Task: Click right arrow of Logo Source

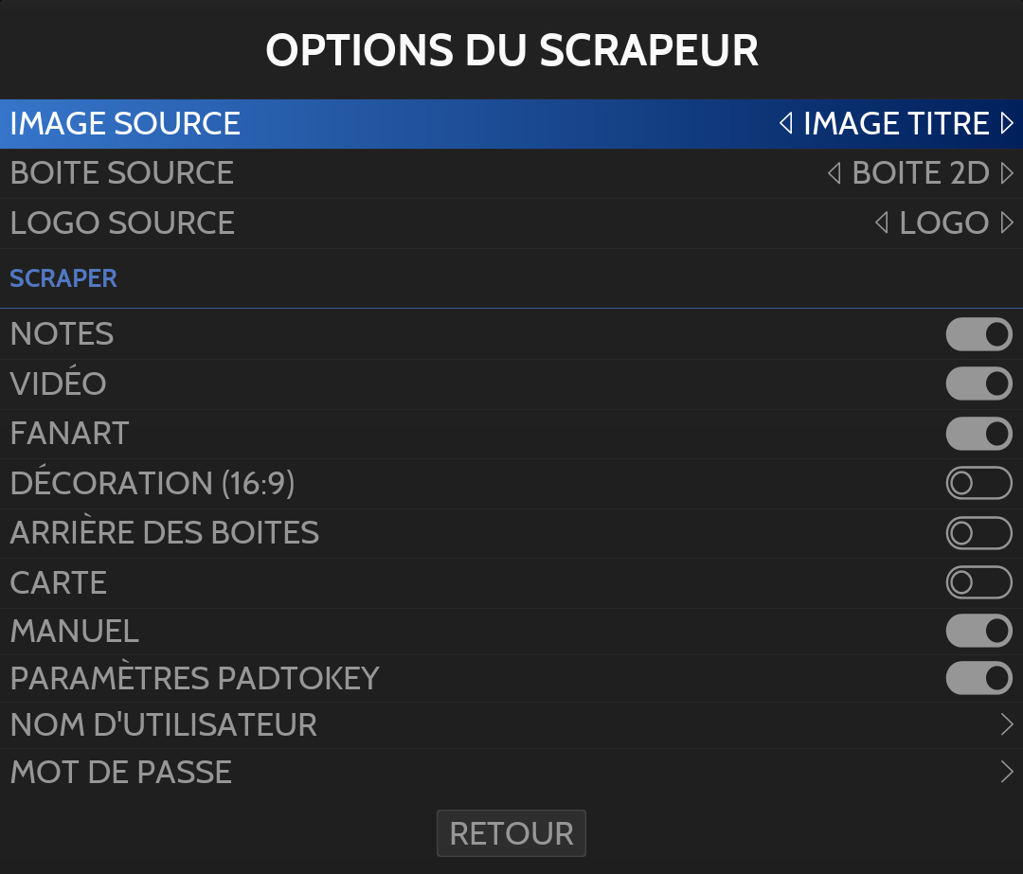Action: point(1007,223)
